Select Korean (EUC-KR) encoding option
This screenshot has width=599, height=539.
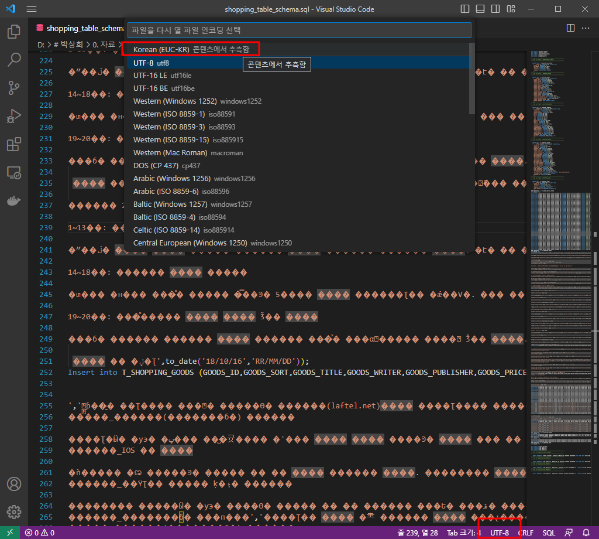tap(298, 49)
